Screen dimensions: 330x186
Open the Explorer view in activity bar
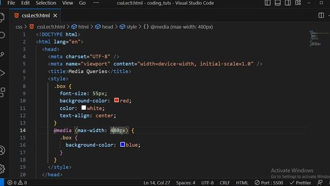[x=2, y=17]
